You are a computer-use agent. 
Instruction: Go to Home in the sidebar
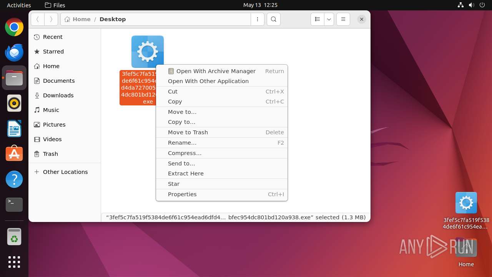coord(65,66)
